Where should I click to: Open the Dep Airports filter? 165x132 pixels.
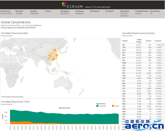[x=95, y=11]
